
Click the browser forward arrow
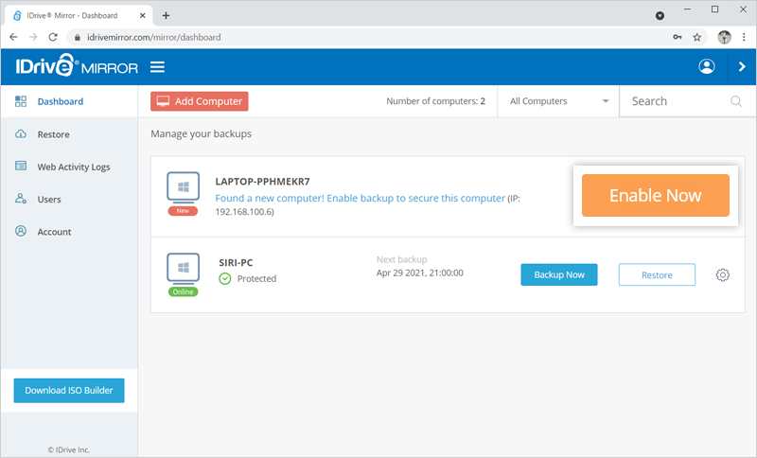[x=33, y=37]
